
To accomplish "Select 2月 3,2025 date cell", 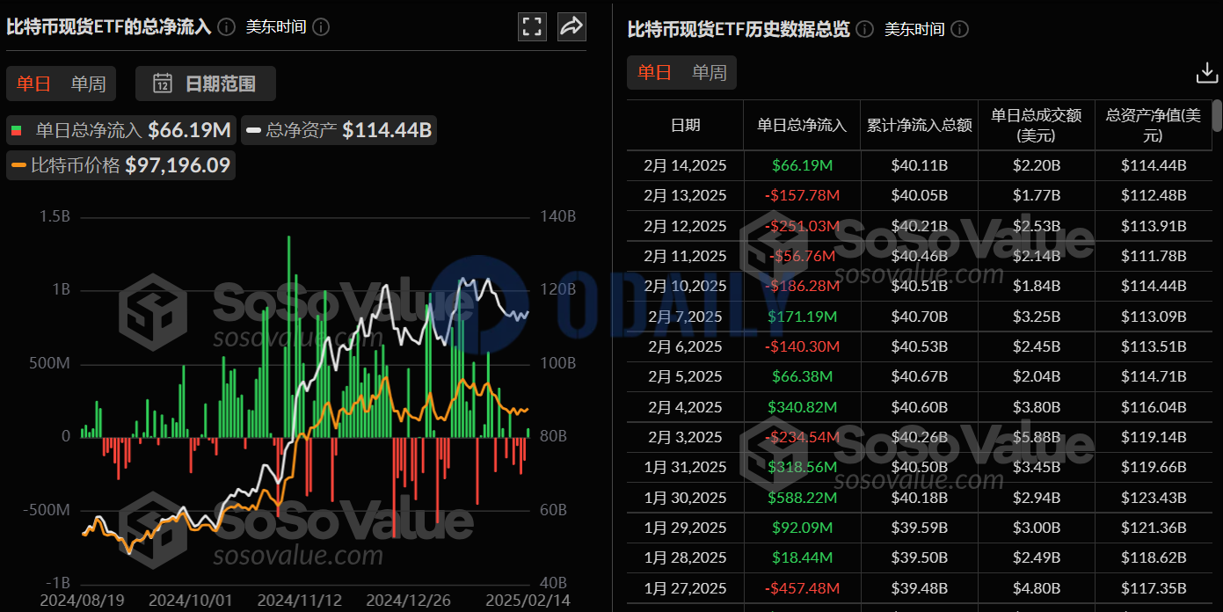I will 686,437.
